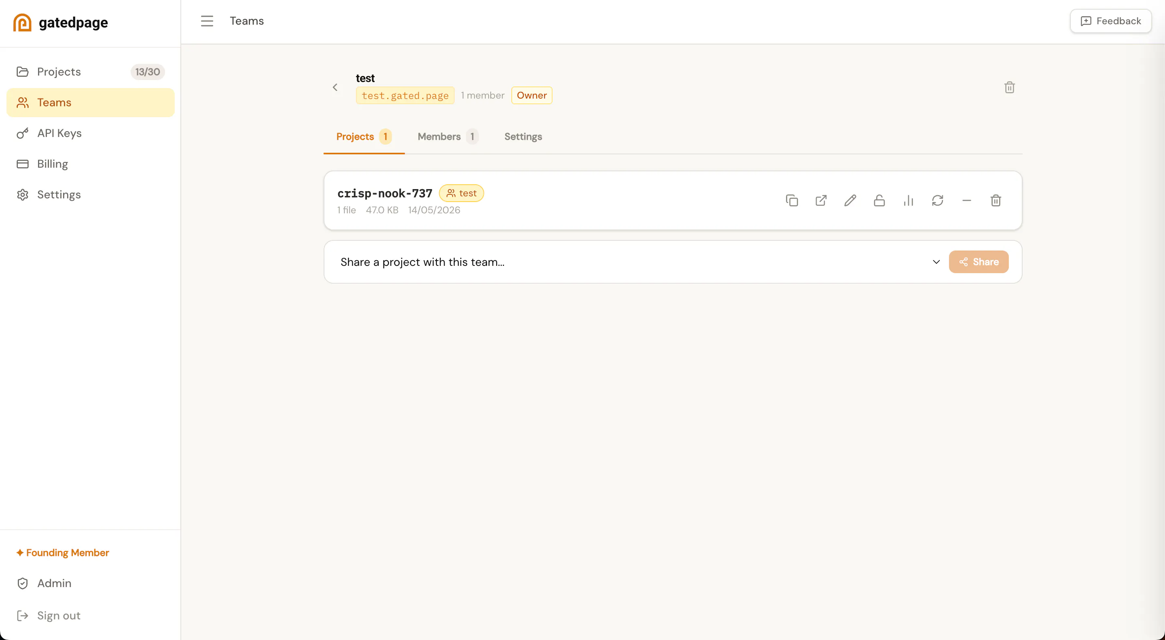Click the dropdown chevron arrow
Screen dimensions: 1165x640
[x=936, y=262]
